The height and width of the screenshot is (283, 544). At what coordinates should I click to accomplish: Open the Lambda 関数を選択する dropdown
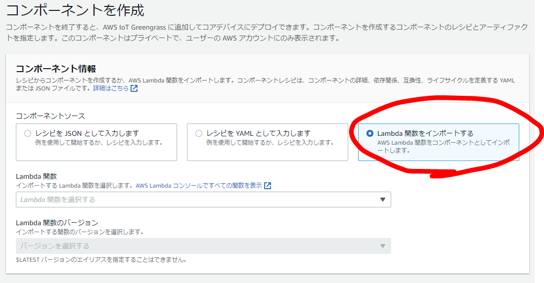tap(203, 200)
